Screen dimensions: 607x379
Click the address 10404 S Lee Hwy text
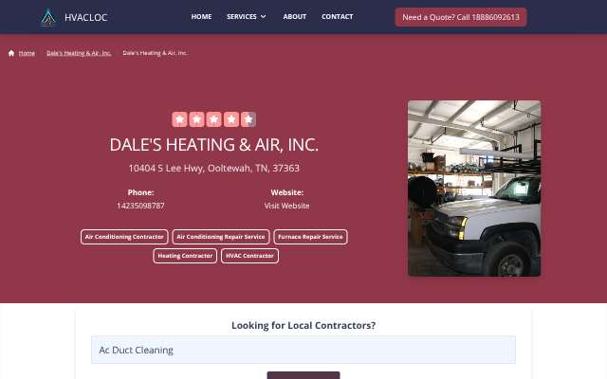click(x=214, y=168)
